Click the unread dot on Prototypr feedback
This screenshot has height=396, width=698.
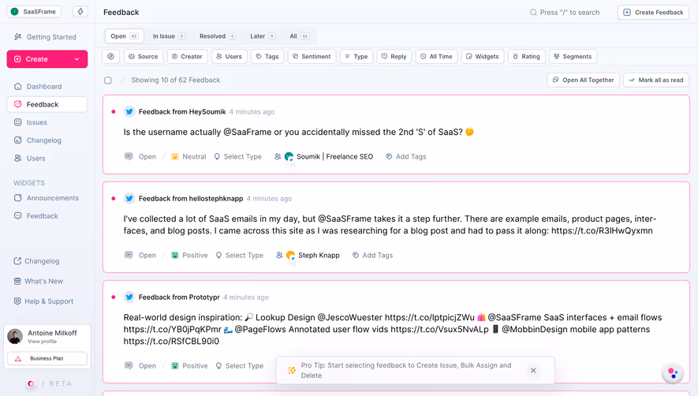114,297
